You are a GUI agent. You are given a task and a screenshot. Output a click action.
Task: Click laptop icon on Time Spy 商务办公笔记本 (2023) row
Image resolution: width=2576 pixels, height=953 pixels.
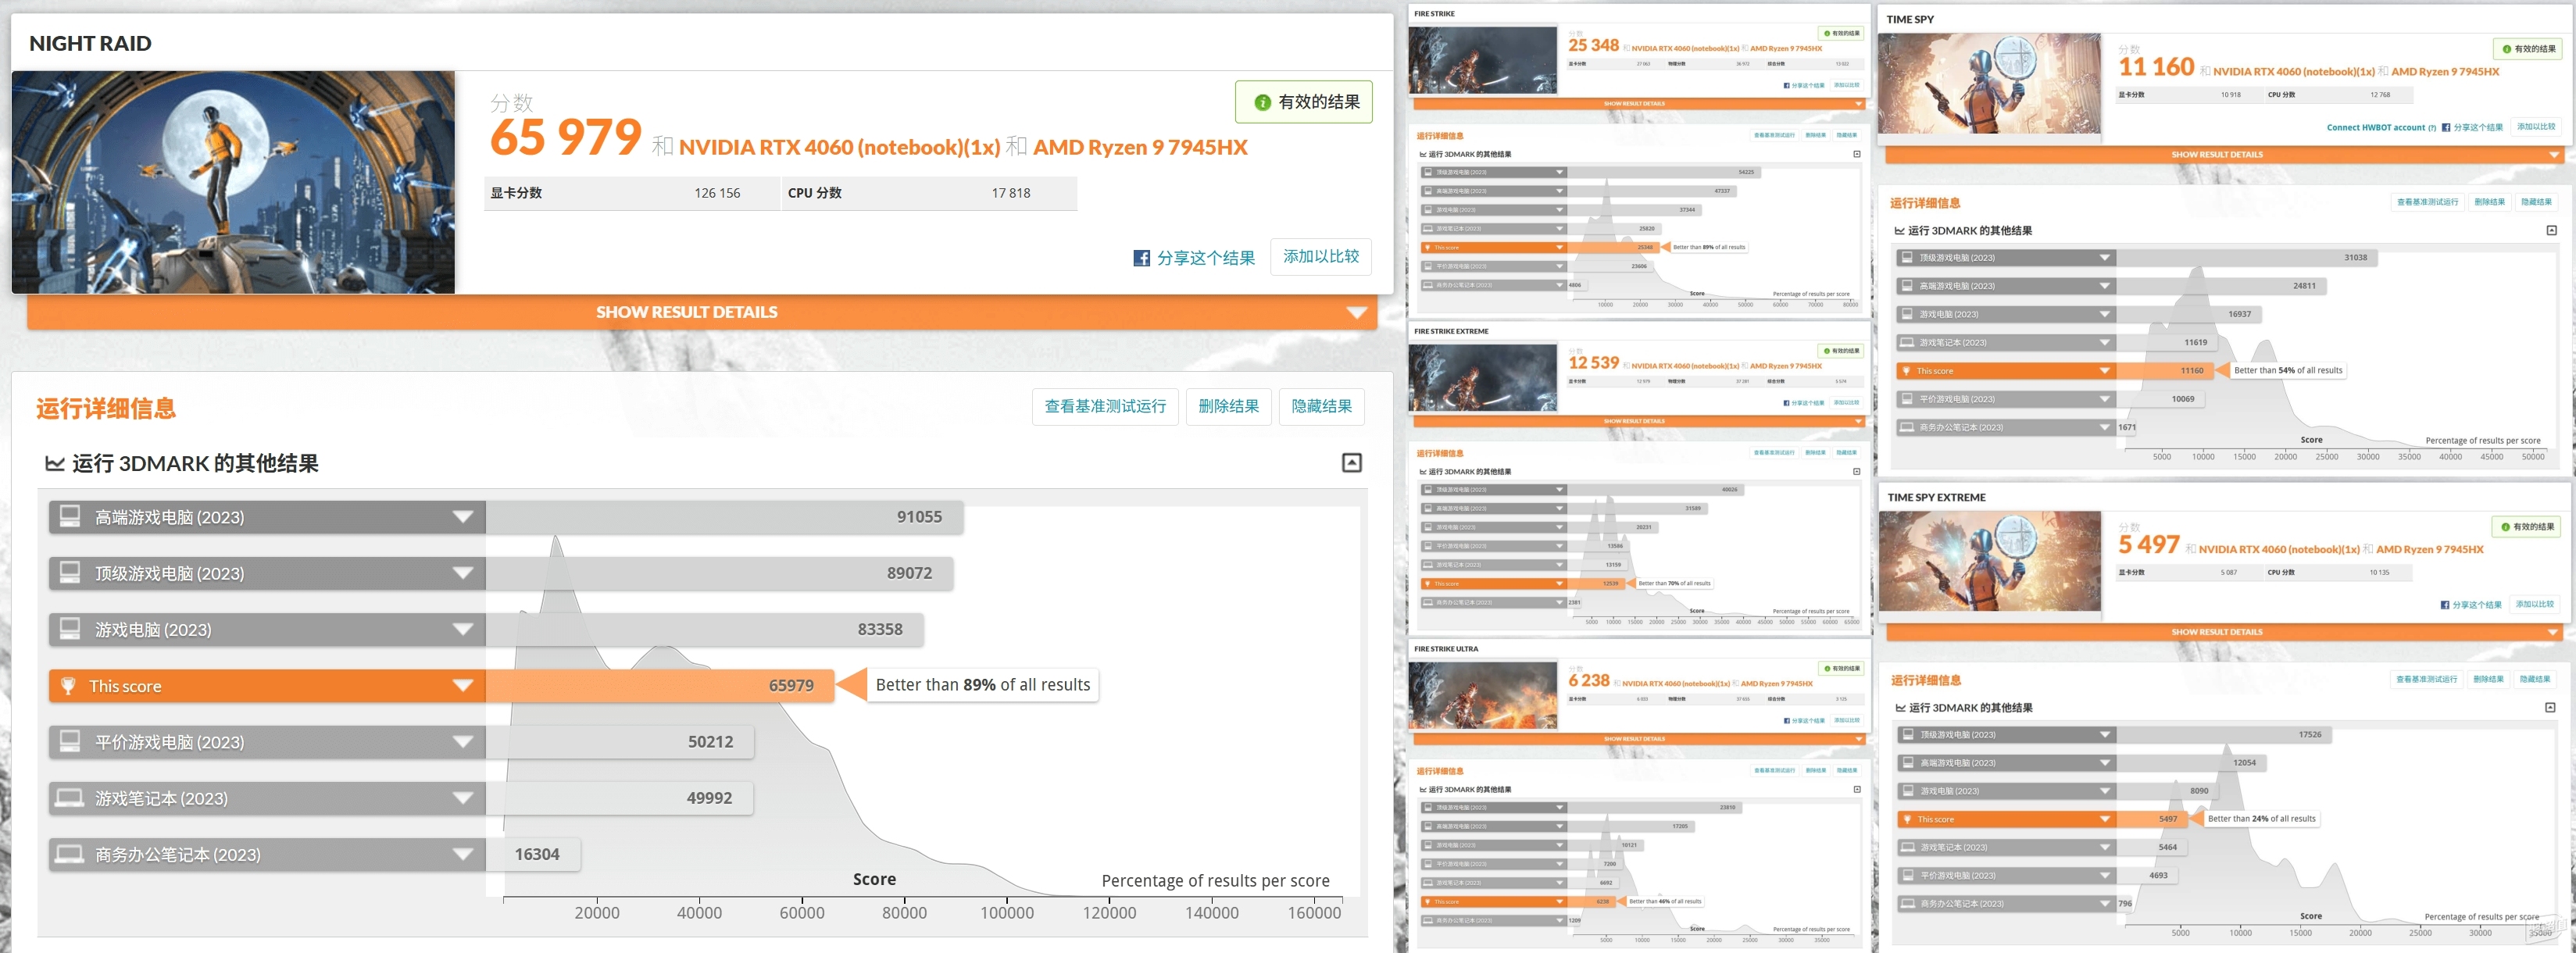pos(1907,427)
